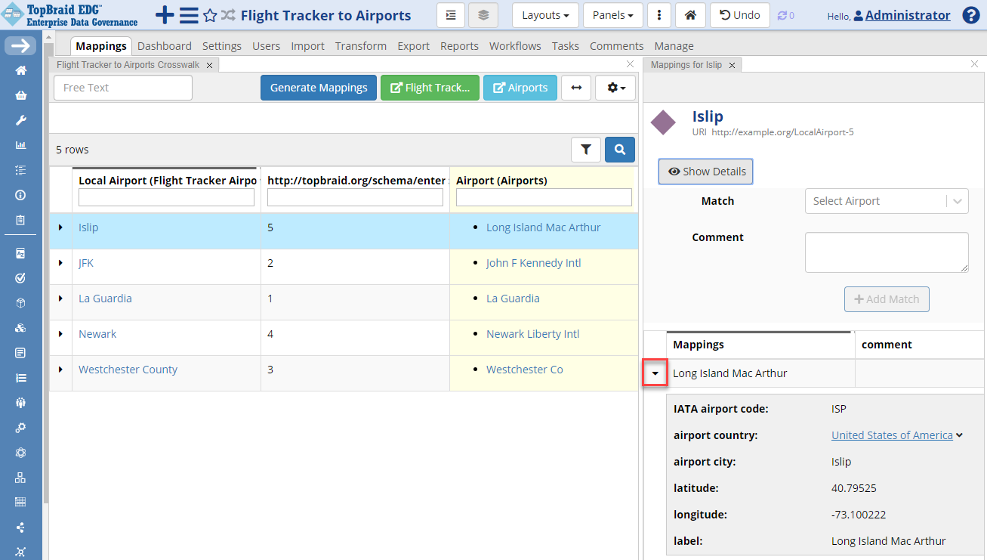987x560 pixels.
Task: Click the blue magnifier search button
Action: (620, 150)
